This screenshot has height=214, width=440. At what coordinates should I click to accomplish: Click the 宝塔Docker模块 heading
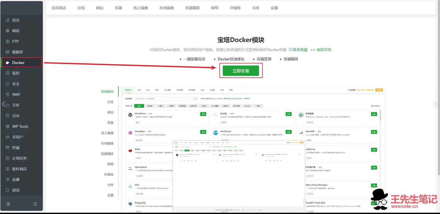[241, 40]
